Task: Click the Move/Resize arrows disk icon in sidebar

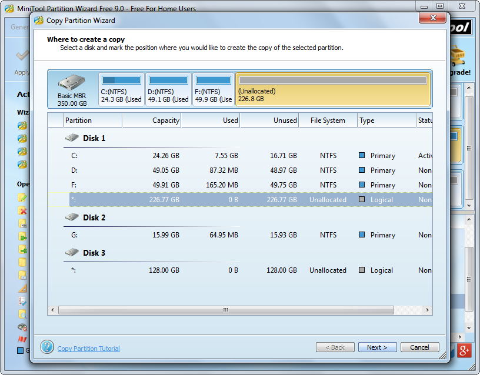Action: click(x=22, y=223)
